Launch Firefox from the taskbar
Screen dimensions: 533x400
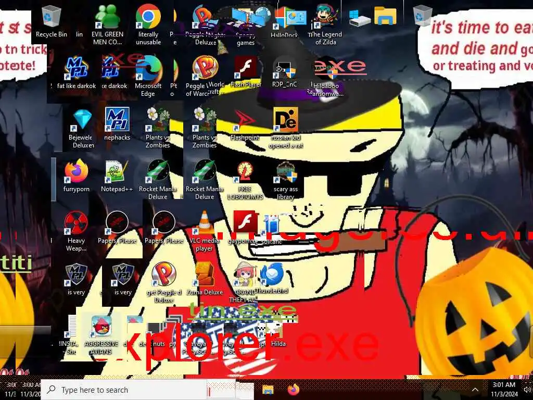pyautogui.click(x=294, y=390)
